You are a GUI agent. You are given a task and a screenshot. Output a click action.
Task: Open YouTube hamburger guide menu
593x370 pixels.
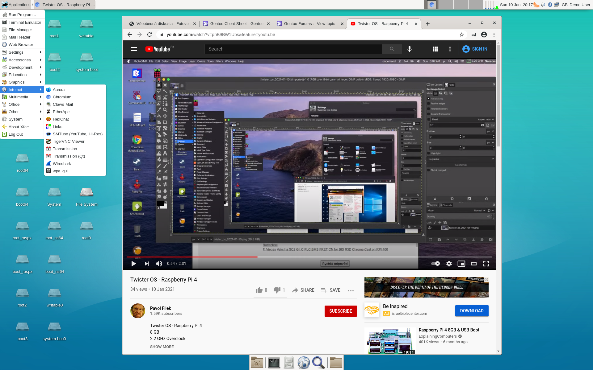click(x=134, y=49)
